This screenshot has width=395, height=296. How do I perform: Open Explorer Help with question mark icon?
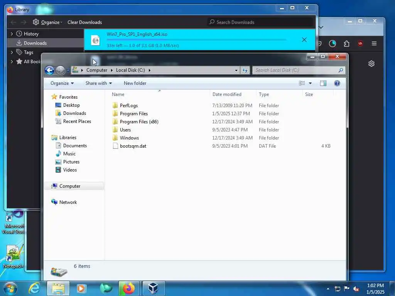(x=337, y=83)
